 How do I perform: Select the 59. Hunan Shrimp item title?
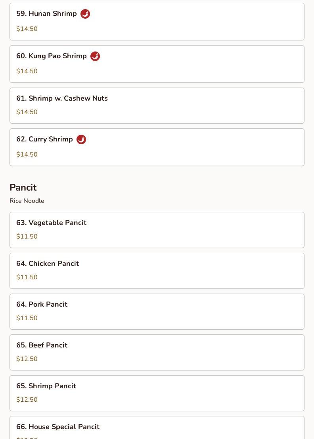click(46, 13)
